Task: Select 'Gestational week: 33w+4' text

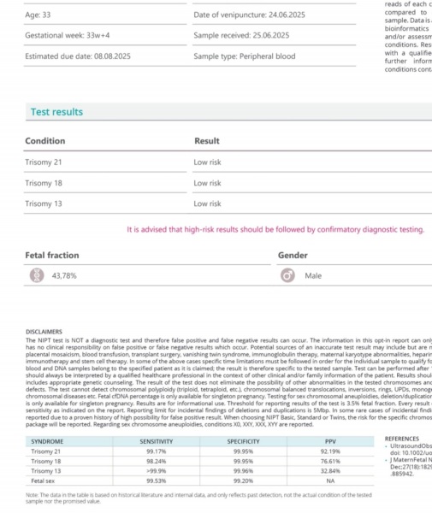Action: pyautogui.click(x=68, y=35)
